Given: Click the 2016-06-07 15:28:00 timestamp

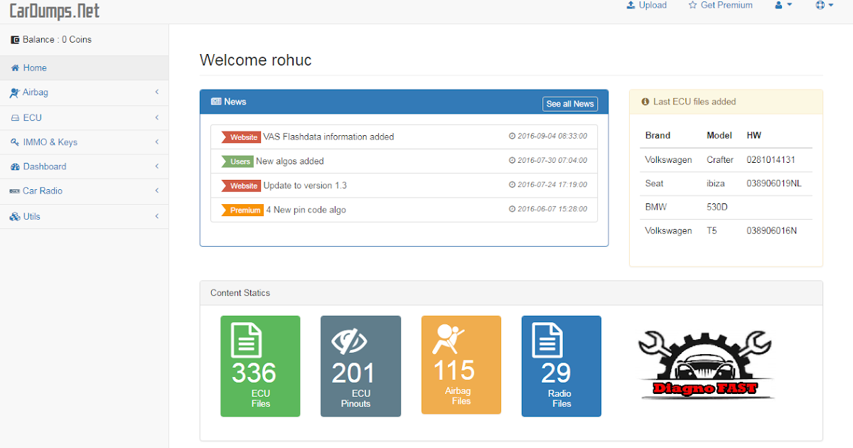Looking at the screenshot, I should click(x=548, y=209).
